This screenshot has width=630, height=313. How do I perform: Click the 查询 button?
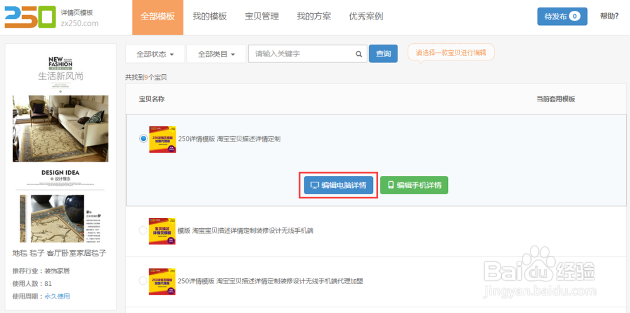(x=383, y=53)
